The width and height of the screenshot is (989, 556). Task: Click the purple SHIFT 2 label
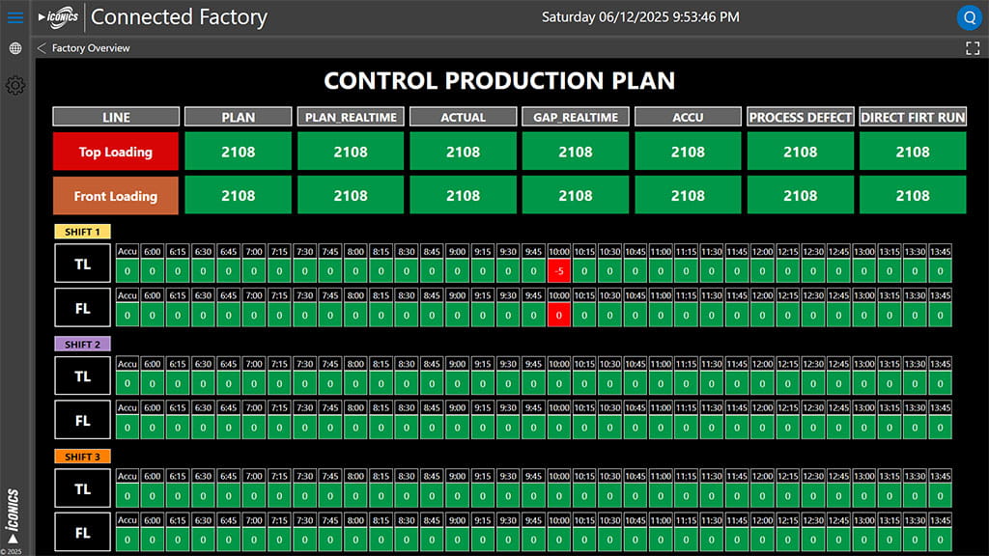tap(83, 345)
